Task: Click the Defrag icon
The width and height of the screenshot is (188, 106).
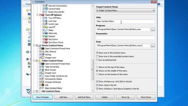Action: point(43,54)
